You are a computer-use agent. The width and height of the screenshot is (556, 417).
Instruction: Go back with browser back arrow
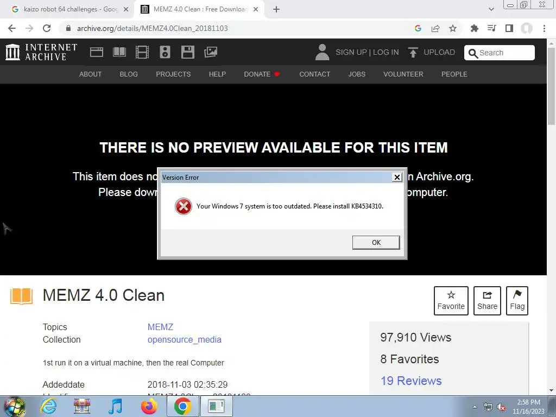(12, 28)
